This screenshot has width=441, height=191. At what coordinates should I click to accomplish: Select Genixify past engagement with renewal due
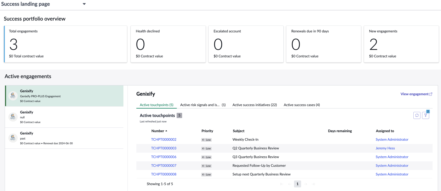(x=64, y=138)
